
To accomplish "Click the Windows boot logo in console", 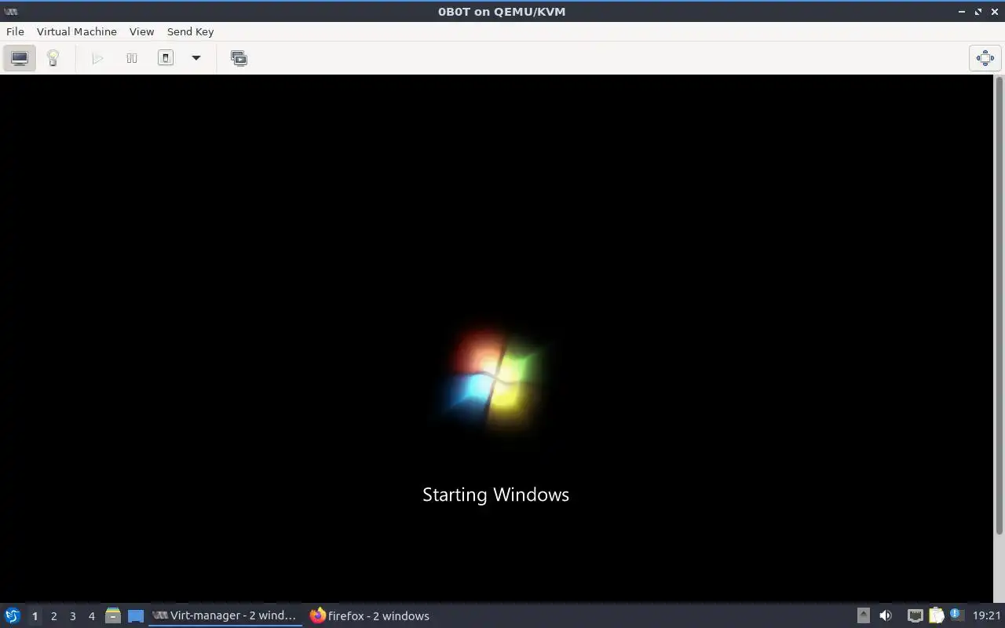I will 496,378.
